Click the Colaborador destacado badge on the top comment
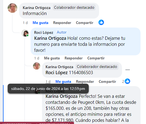146x124 pixels. (74, 7)
